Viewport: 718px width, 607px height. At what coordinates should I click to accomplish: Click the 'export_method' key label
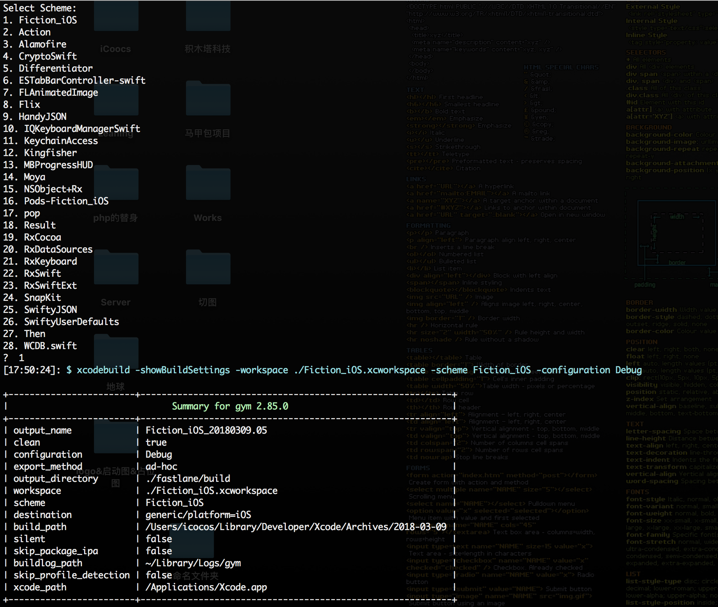(x=48, y=466)
